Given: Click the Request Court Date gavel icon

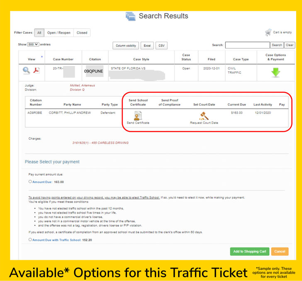Looking at the screenshot, I should pyautogui.click(x=204, y=116).
